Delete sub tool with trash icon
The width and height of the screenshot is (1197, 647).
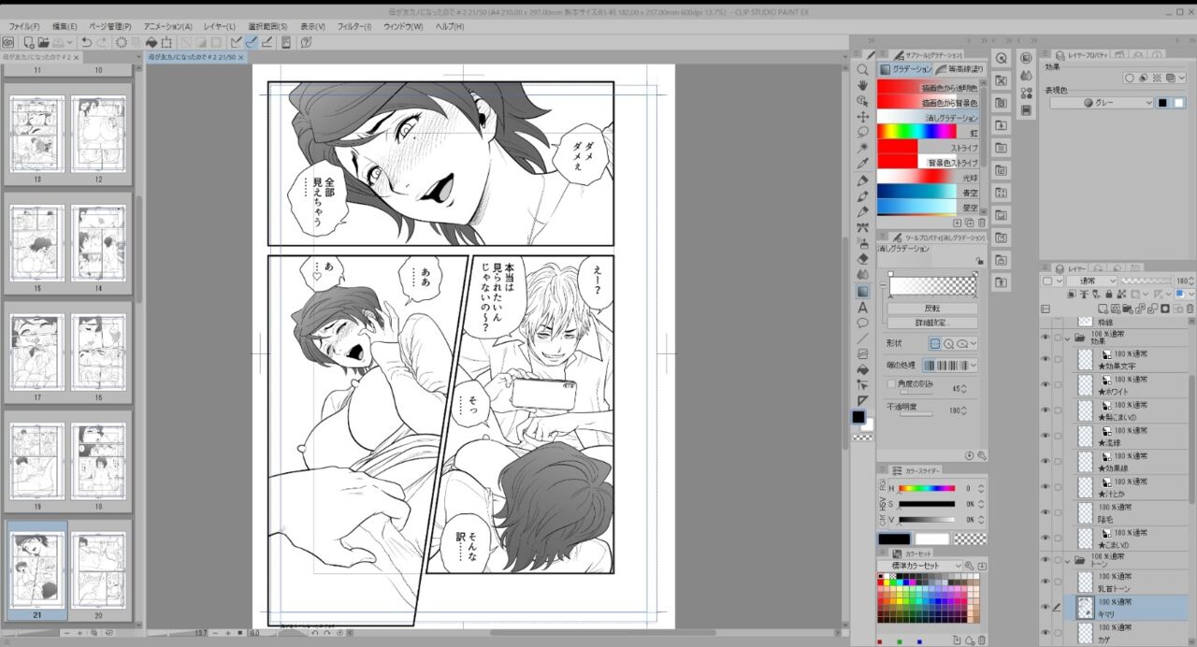[981, 223]
